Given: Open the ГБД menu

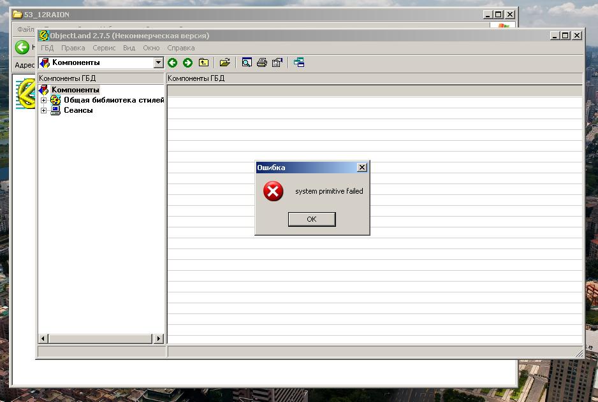Looking at the screenshot, I should coord(47,48).
